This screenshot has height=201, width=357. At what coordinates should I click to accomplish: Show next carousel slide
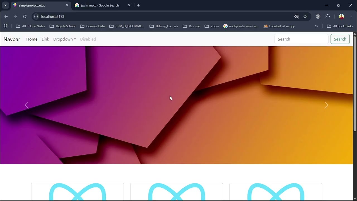pyautogui.click(x=326, y=105)
